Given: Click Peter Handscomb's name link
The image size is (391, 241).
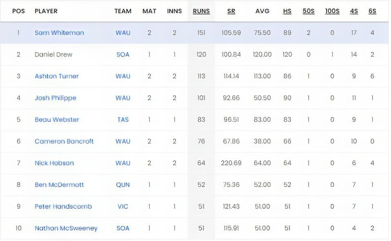Looking at the screenshot, I should click(63, 207).
